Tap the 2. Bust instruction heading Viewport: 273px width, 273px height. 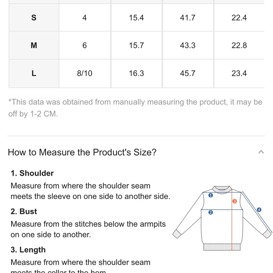click(x=24, y=212)
